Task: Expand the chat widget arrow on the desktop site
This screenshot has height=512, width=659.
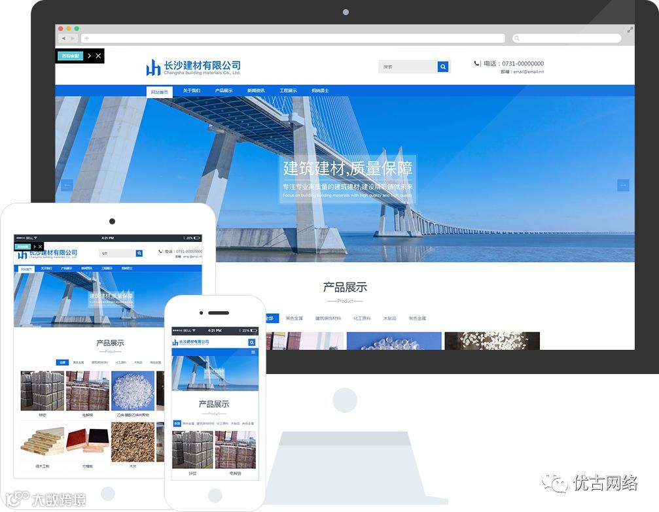Action: tap(89, 56)
